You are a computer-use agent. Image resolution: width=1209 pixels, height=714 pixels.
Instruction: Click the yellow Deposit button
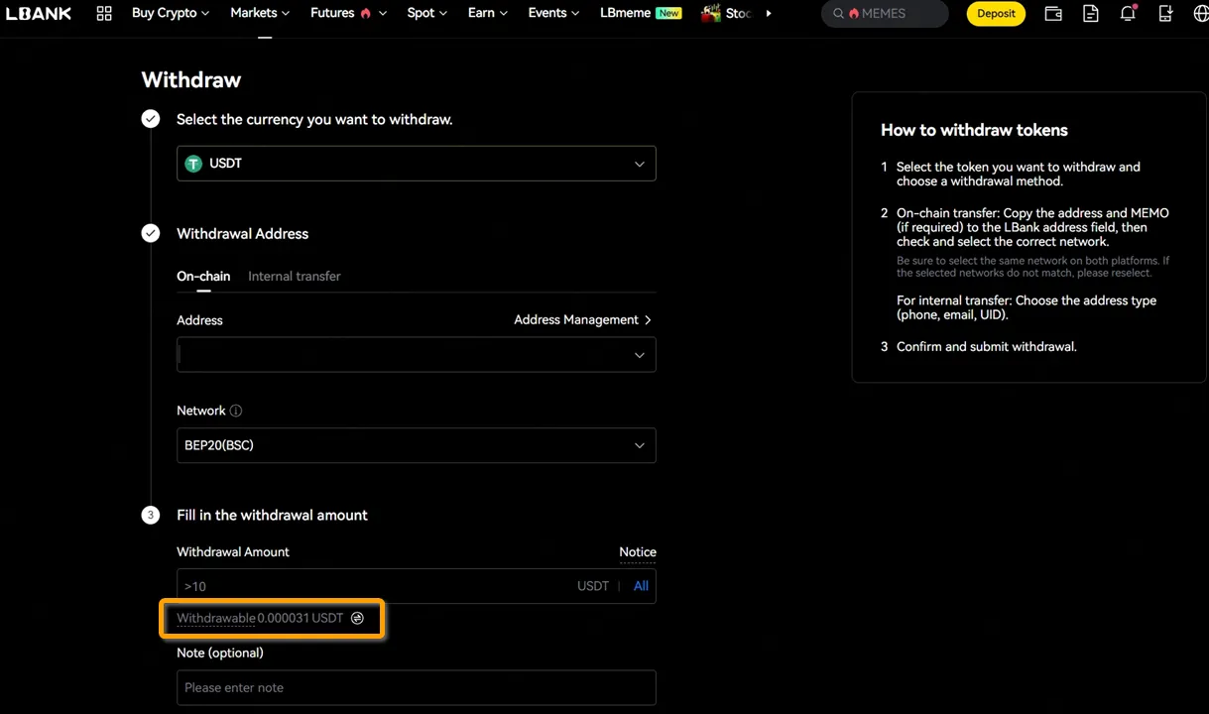(995, 14)
